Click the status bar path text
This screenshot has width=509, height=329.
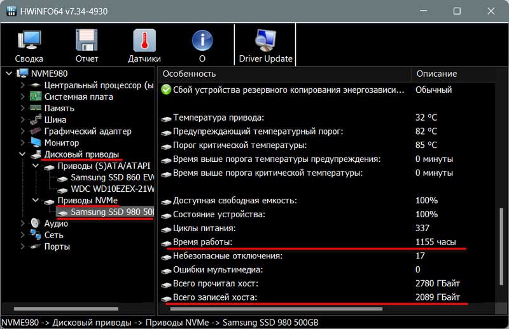point(160,323)
